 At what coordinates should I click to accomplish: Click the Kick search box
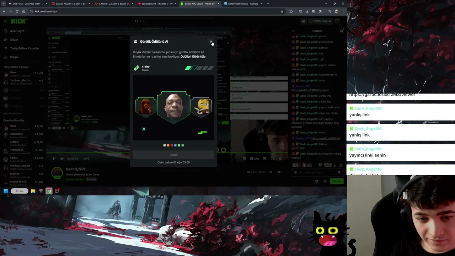(173, 21)
